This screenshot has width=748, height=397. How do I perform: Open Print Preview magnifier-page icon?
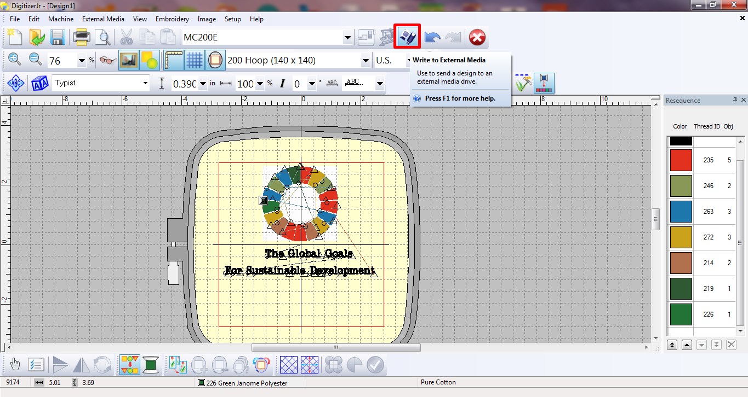point(102,37)
